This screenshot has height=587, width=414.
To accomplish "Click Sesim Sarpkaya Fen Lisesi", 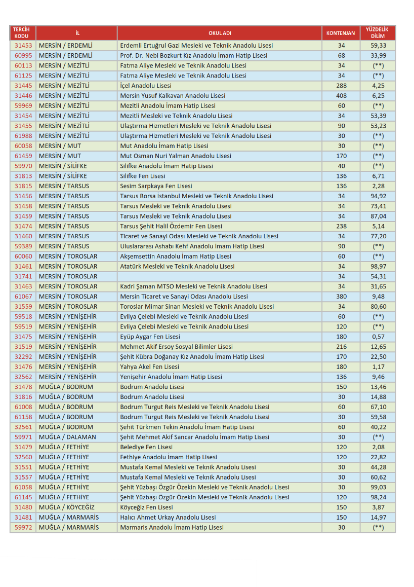I will (x=156, y=186).
